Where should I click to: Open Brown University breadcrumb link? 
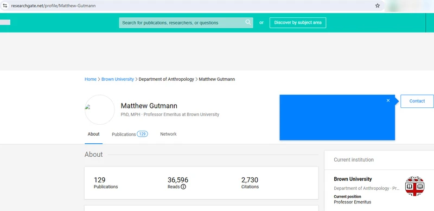click(x=118, y=79)
